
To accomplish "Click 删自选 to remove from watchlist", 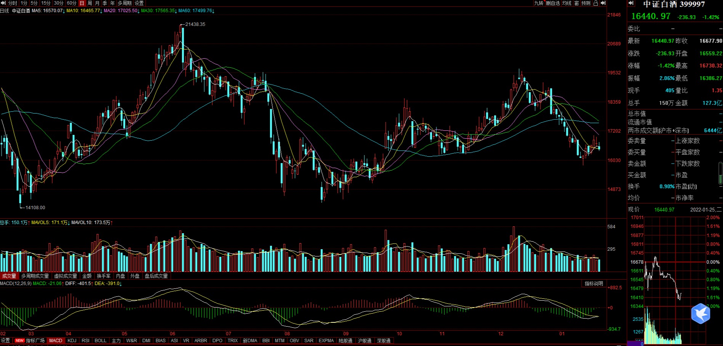I will point(553,3).
